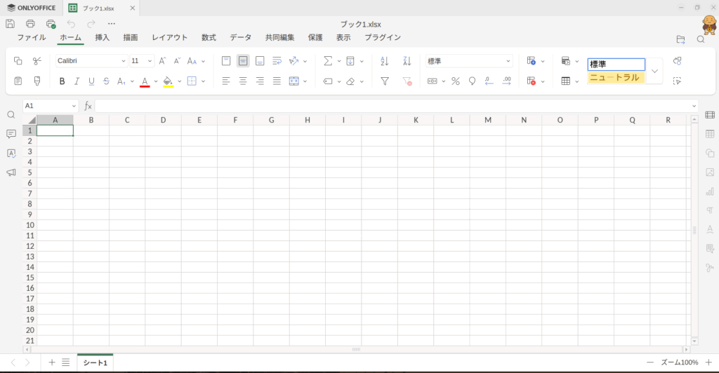Toggle bold formatting
The width and height of the screenshot is (719, 373).
click(62, 81)
